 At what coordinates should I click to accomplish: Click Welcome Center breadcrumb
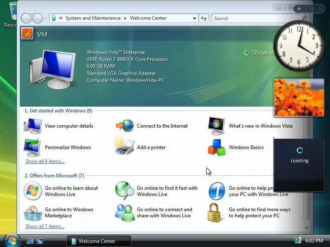coord(148,18)
